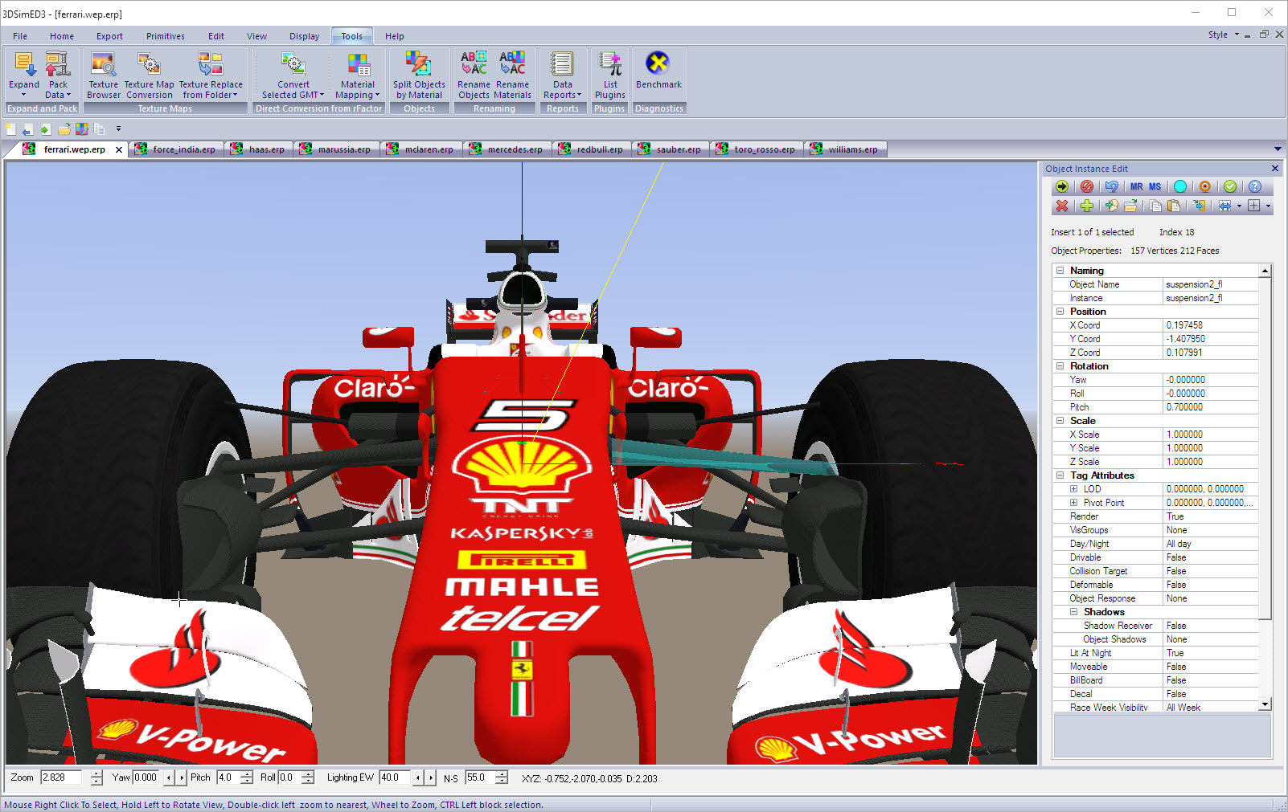Click the orange target circle icon
This screenshot has width=1288, height=812.
[x=1205, y=186]
